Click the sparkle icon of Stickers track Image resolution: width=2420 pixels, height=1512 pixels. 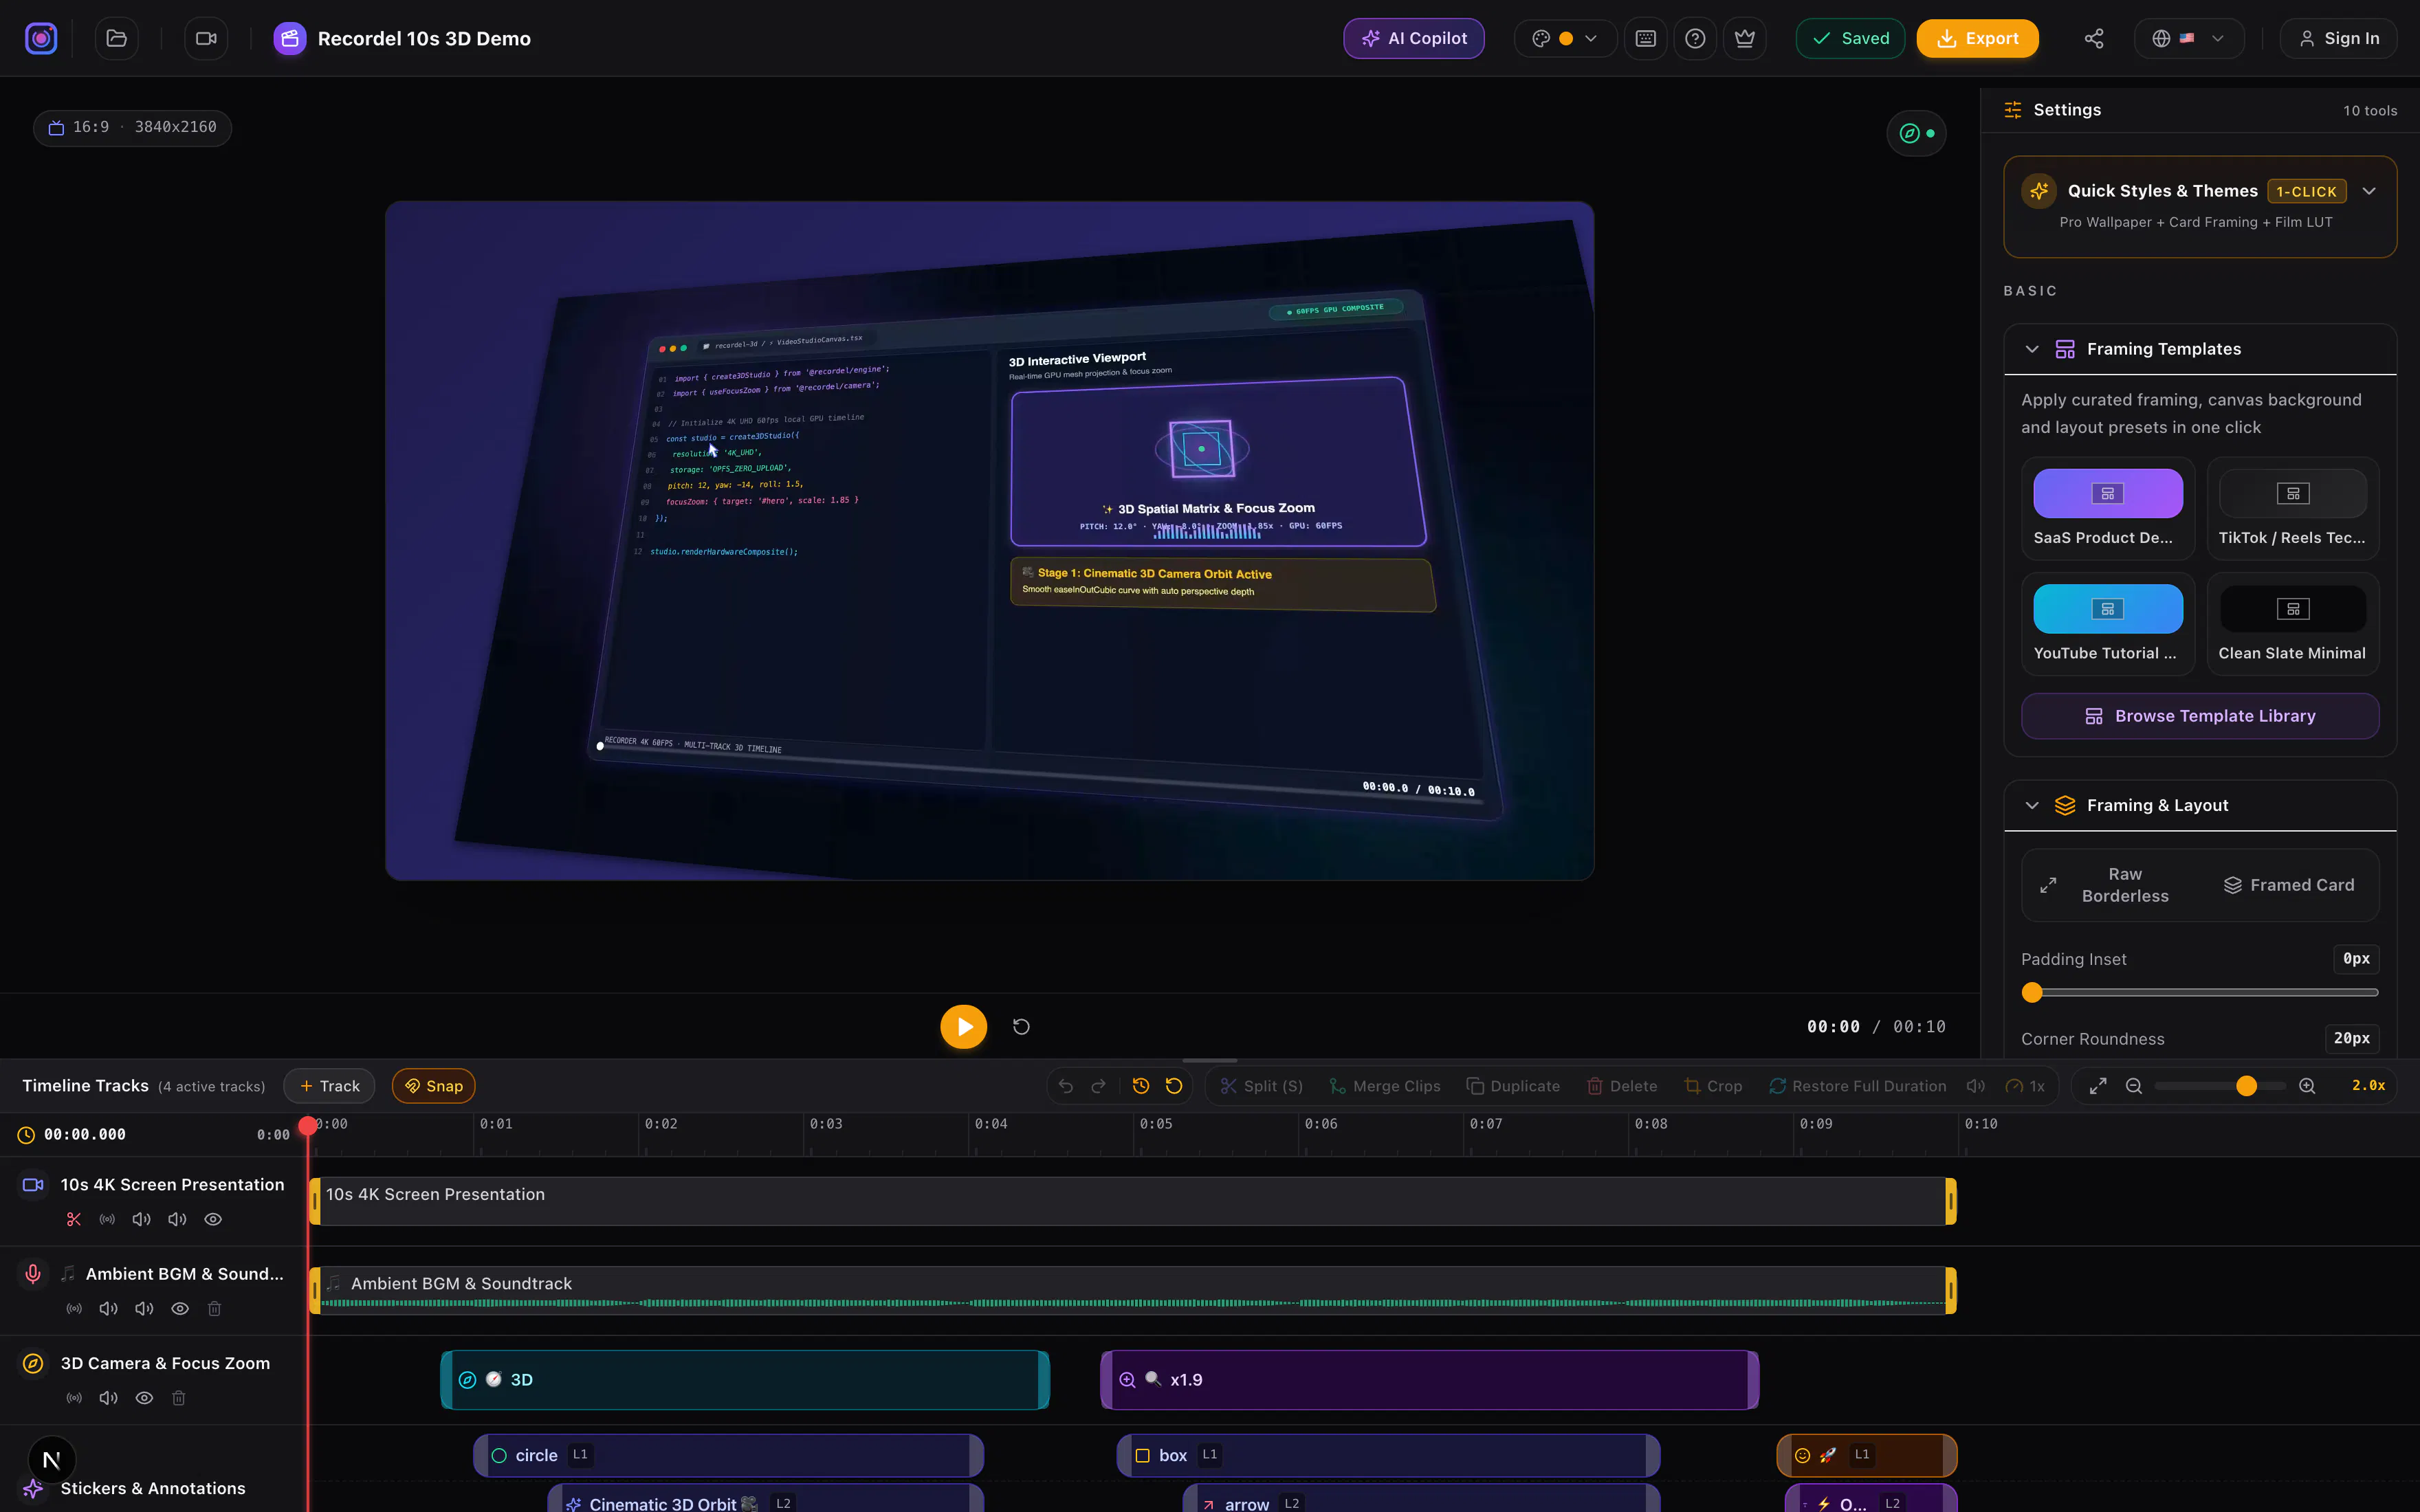click(x=33, y=1488)
